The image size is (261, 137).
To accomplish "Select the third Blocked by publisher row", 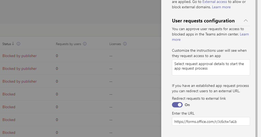I will pyautogui.click(x=20, y=81).
